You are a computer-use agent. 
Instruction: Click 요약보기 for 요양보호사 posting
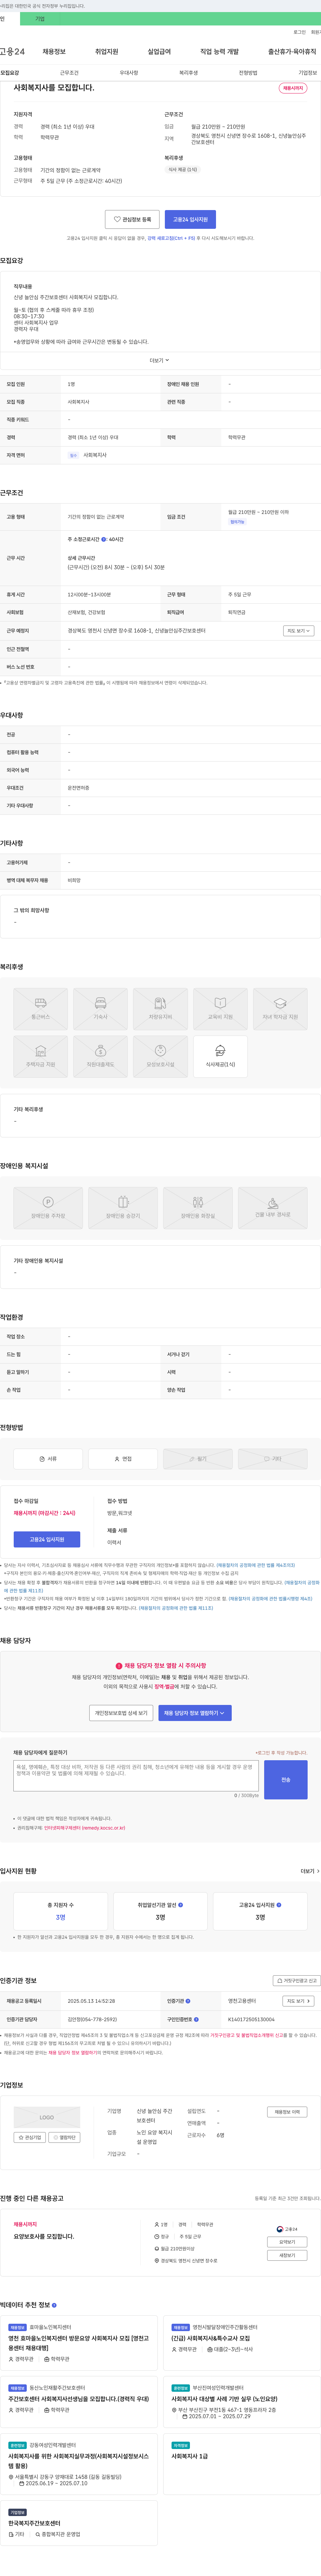coord(287,2242)
